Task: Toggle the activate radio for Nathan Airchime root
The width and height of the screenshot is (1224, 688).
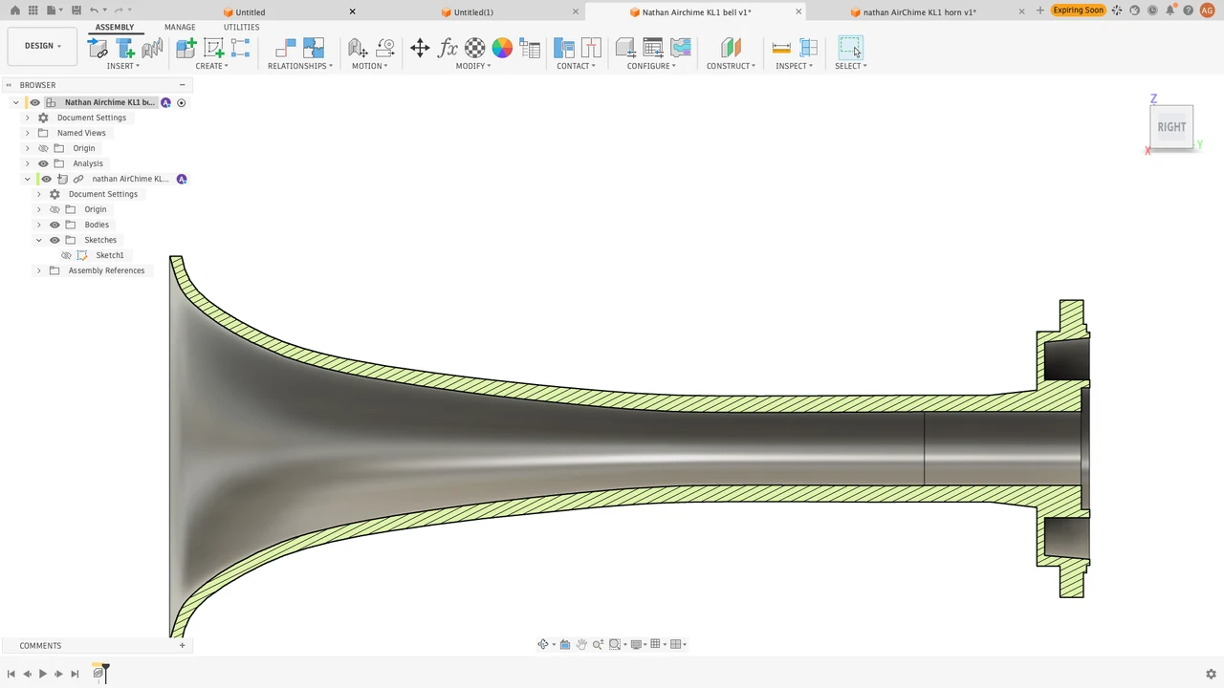Action: coord(181,102)
